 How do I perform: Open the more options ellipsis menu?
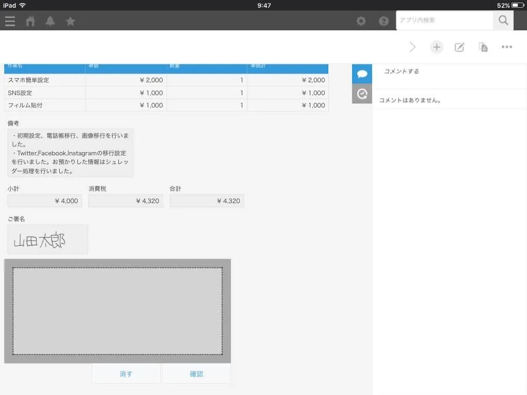(x=507, y=47)
